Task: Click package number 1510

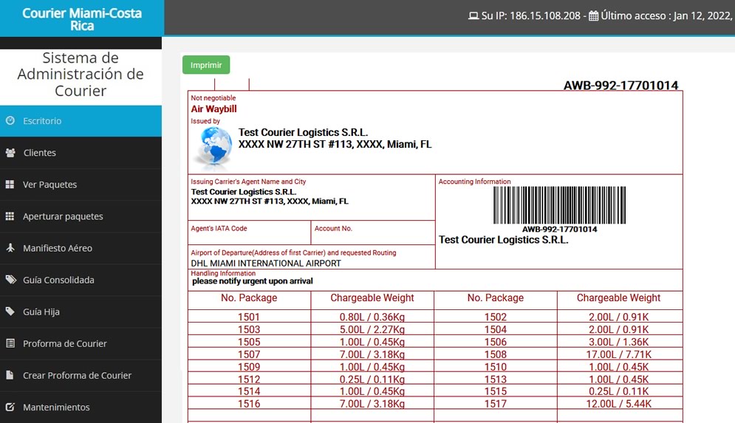Action: 496,367
